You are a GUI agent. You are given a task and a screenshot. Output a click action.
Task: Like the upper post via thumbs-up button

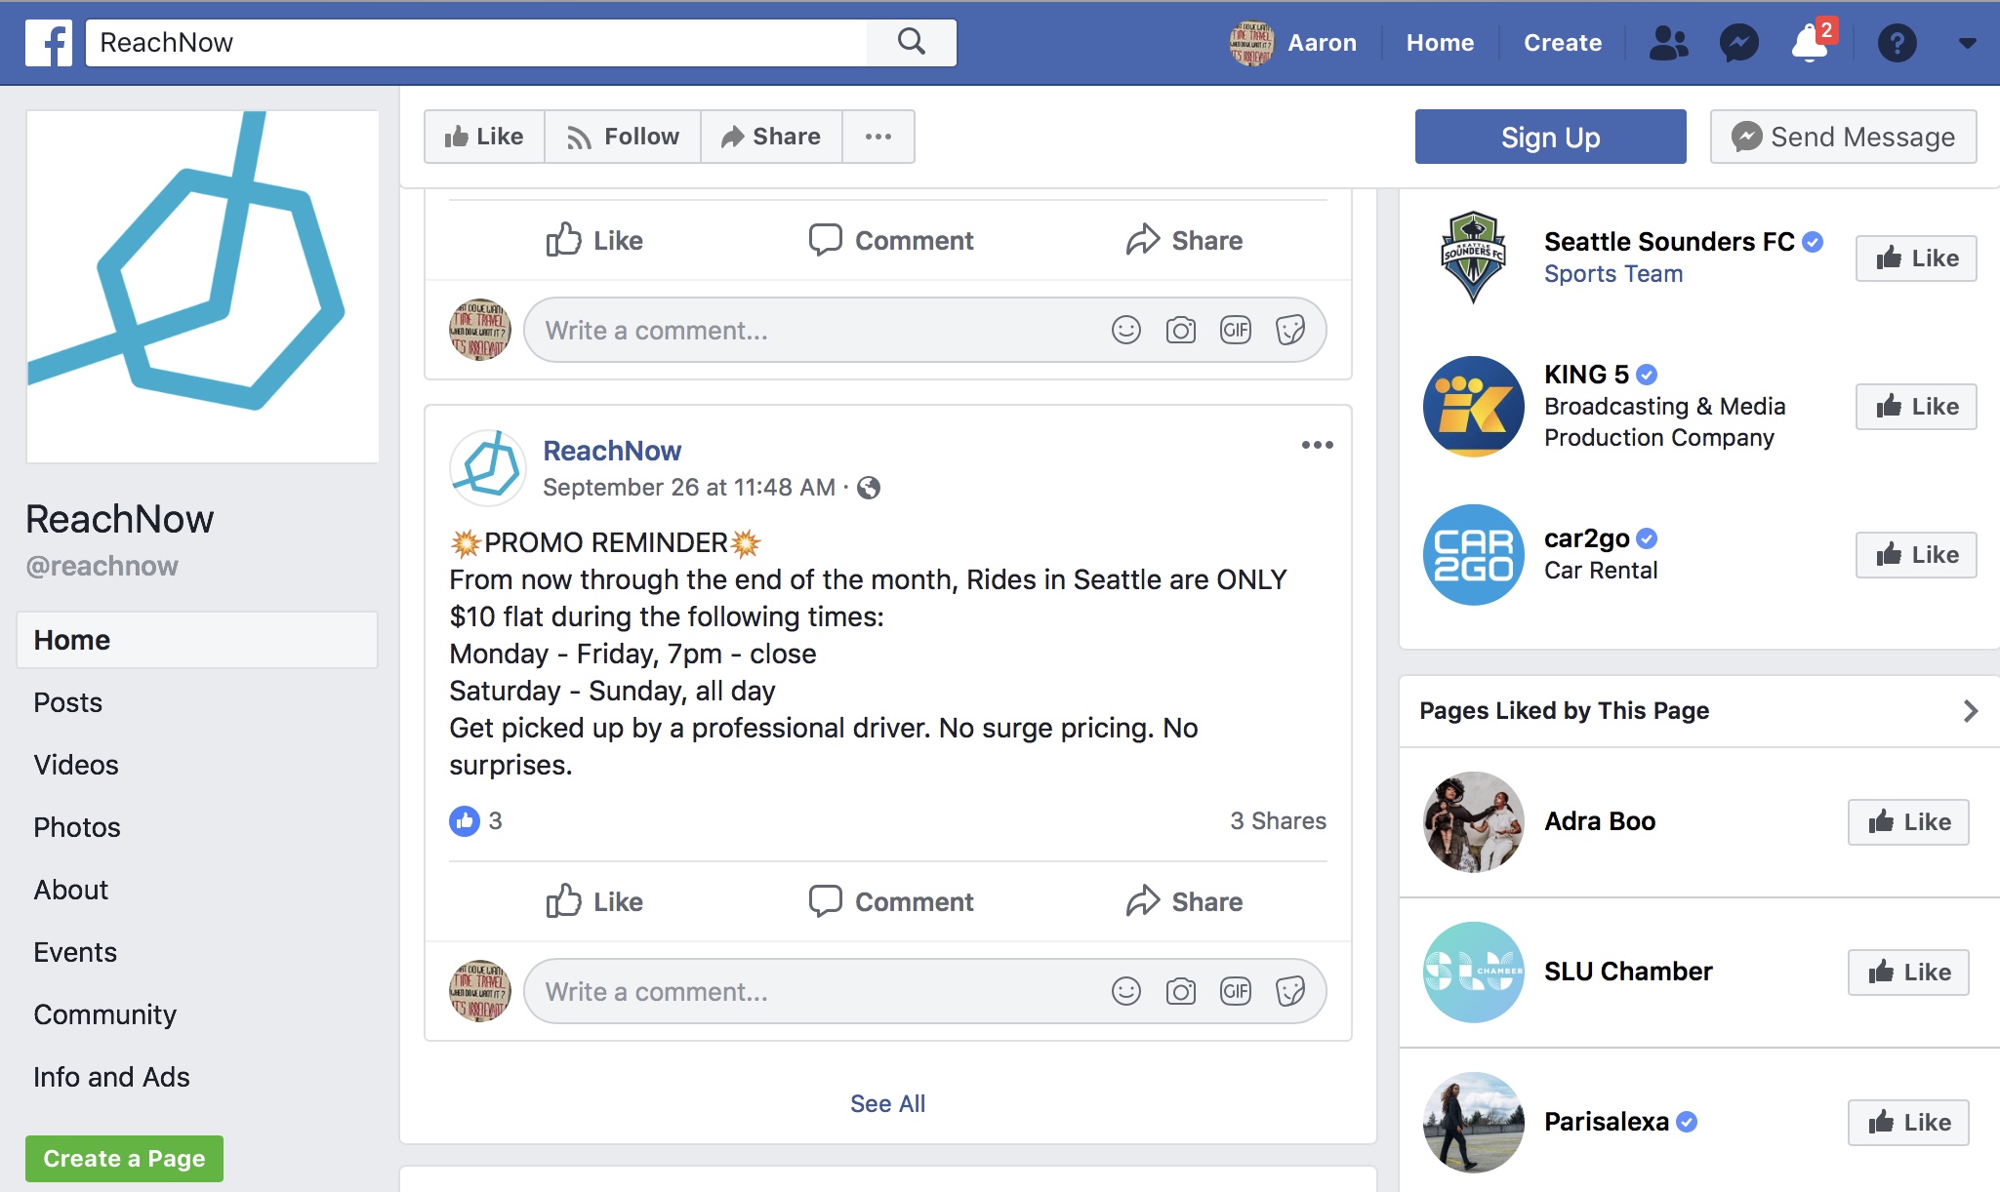point(593,240)
